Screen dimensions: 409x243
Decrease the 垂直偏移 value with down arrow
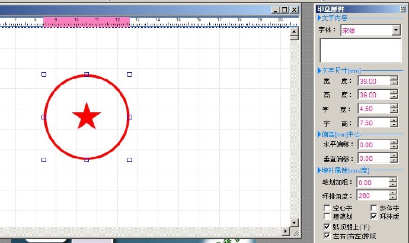click(x=394, y=161)
